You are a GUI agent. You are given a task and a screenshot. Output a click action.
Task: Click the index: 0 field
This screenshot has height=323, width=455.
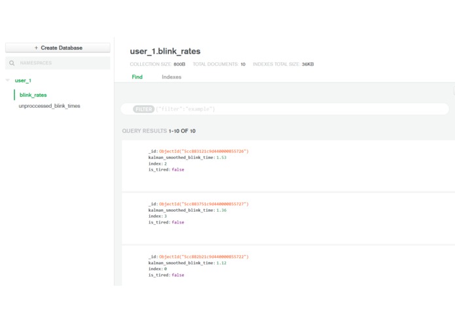(158, 269)
